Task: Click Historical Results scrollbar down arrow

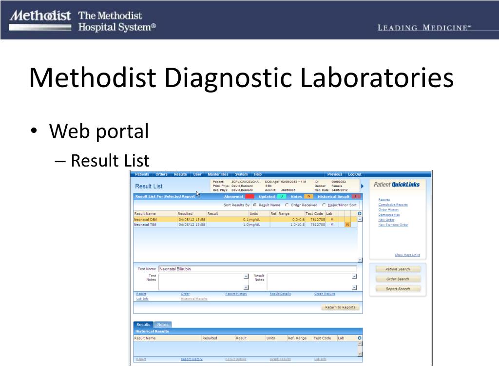Action: (360, 354)
